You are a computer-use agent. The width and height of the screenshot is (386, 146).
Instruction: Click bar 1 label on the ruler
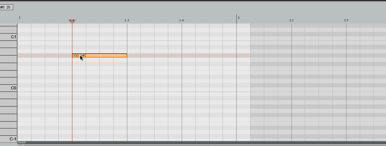point(20,17)
